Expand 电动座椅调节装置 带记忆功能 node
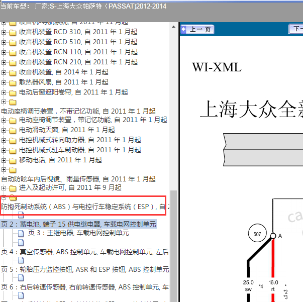The image size is (303, 302). point(4,120)
